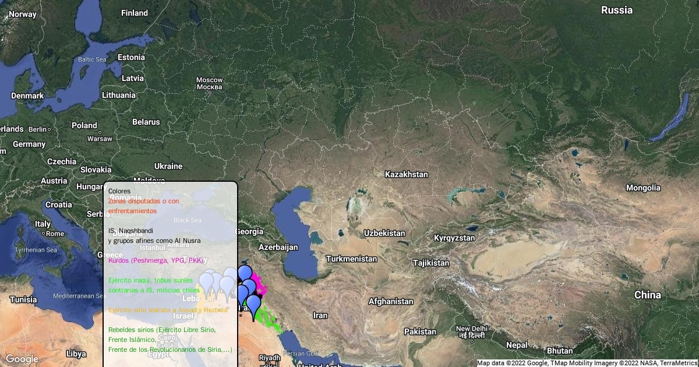Click the 'Mongolia' map label
The width and height of the screenshot is (699, 367).
coord(643,188)
